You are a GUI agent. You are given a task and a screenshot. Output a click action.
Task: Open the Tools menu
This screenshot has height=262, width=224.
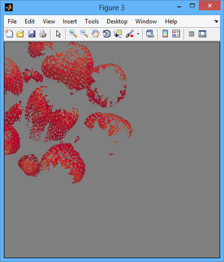[x=92, y=21]
